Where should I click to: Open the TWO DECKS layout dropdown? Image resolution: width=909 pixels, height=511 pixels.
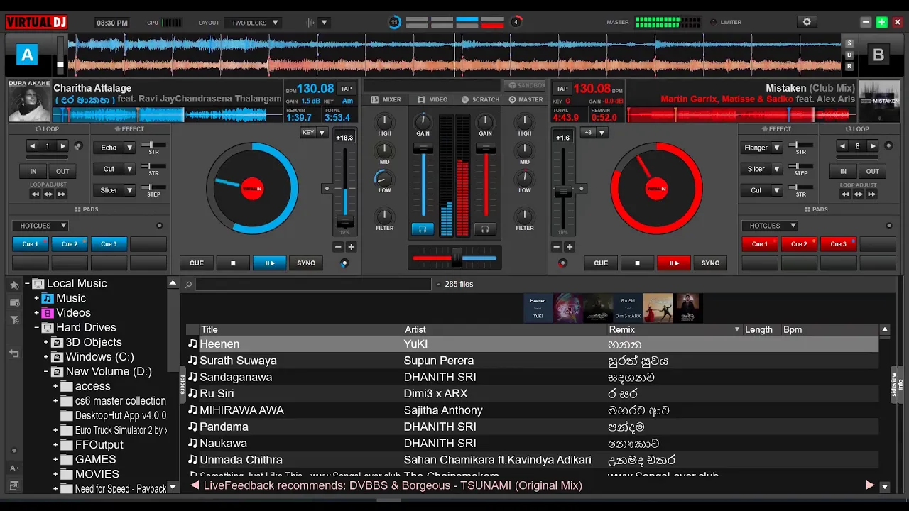click(252, 23)
